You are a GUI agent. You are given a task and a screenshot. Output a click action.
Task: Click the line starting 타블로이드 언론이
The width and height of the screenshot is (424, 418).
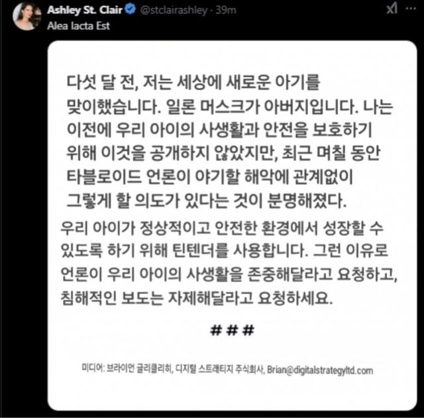(x=210, y=177)
